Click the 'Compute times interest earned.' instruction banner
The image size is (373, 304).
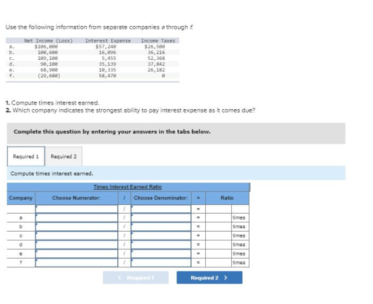click(x=176, y=174)
